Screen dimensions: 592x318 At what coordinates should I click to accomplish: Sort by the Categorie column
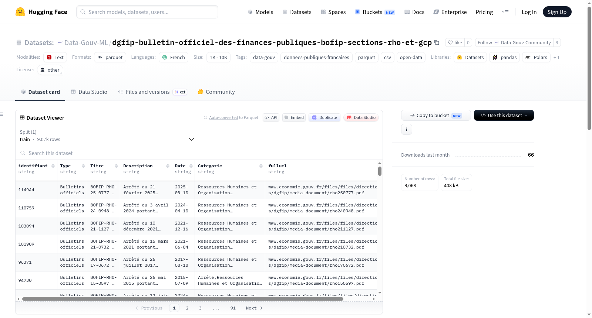click(x=261, y=166)
